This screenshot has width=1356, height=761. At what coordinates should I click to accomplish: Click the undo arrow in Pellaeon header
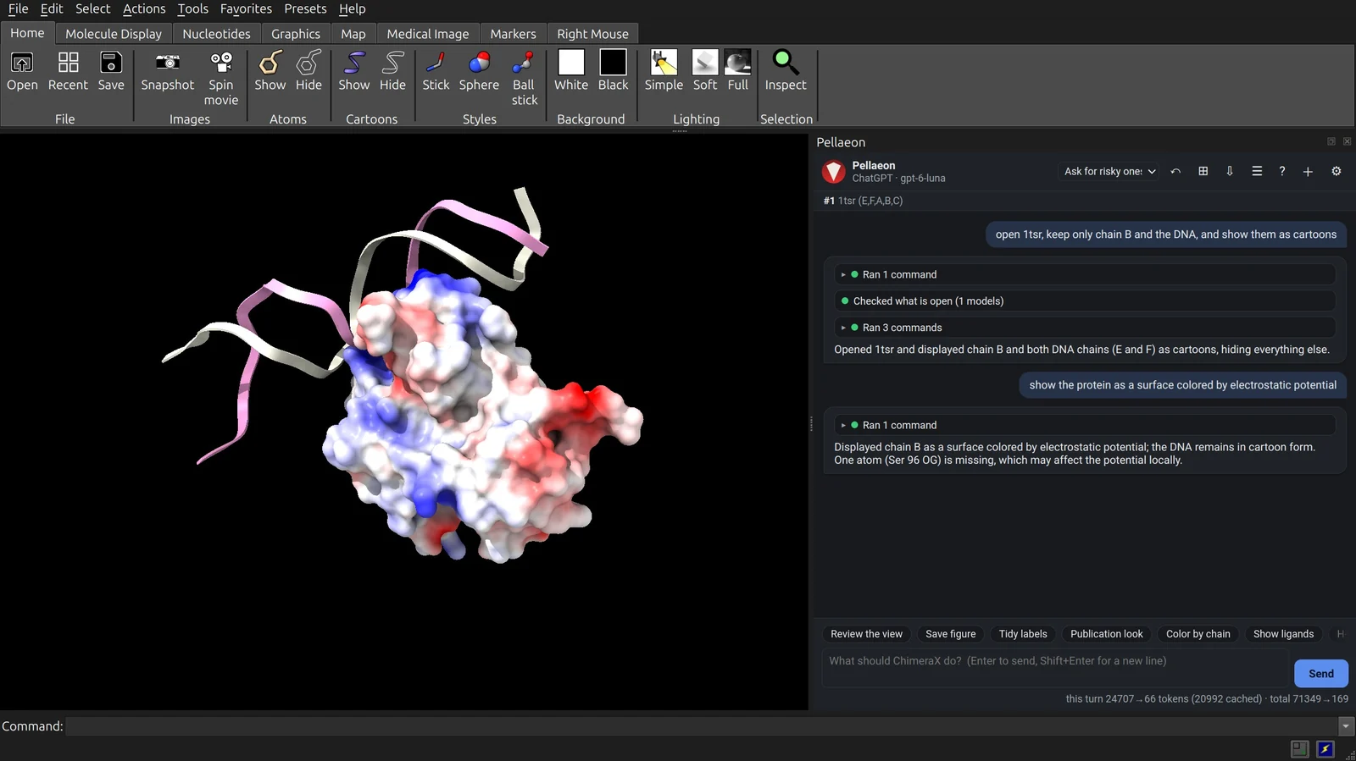(1175, 171)
